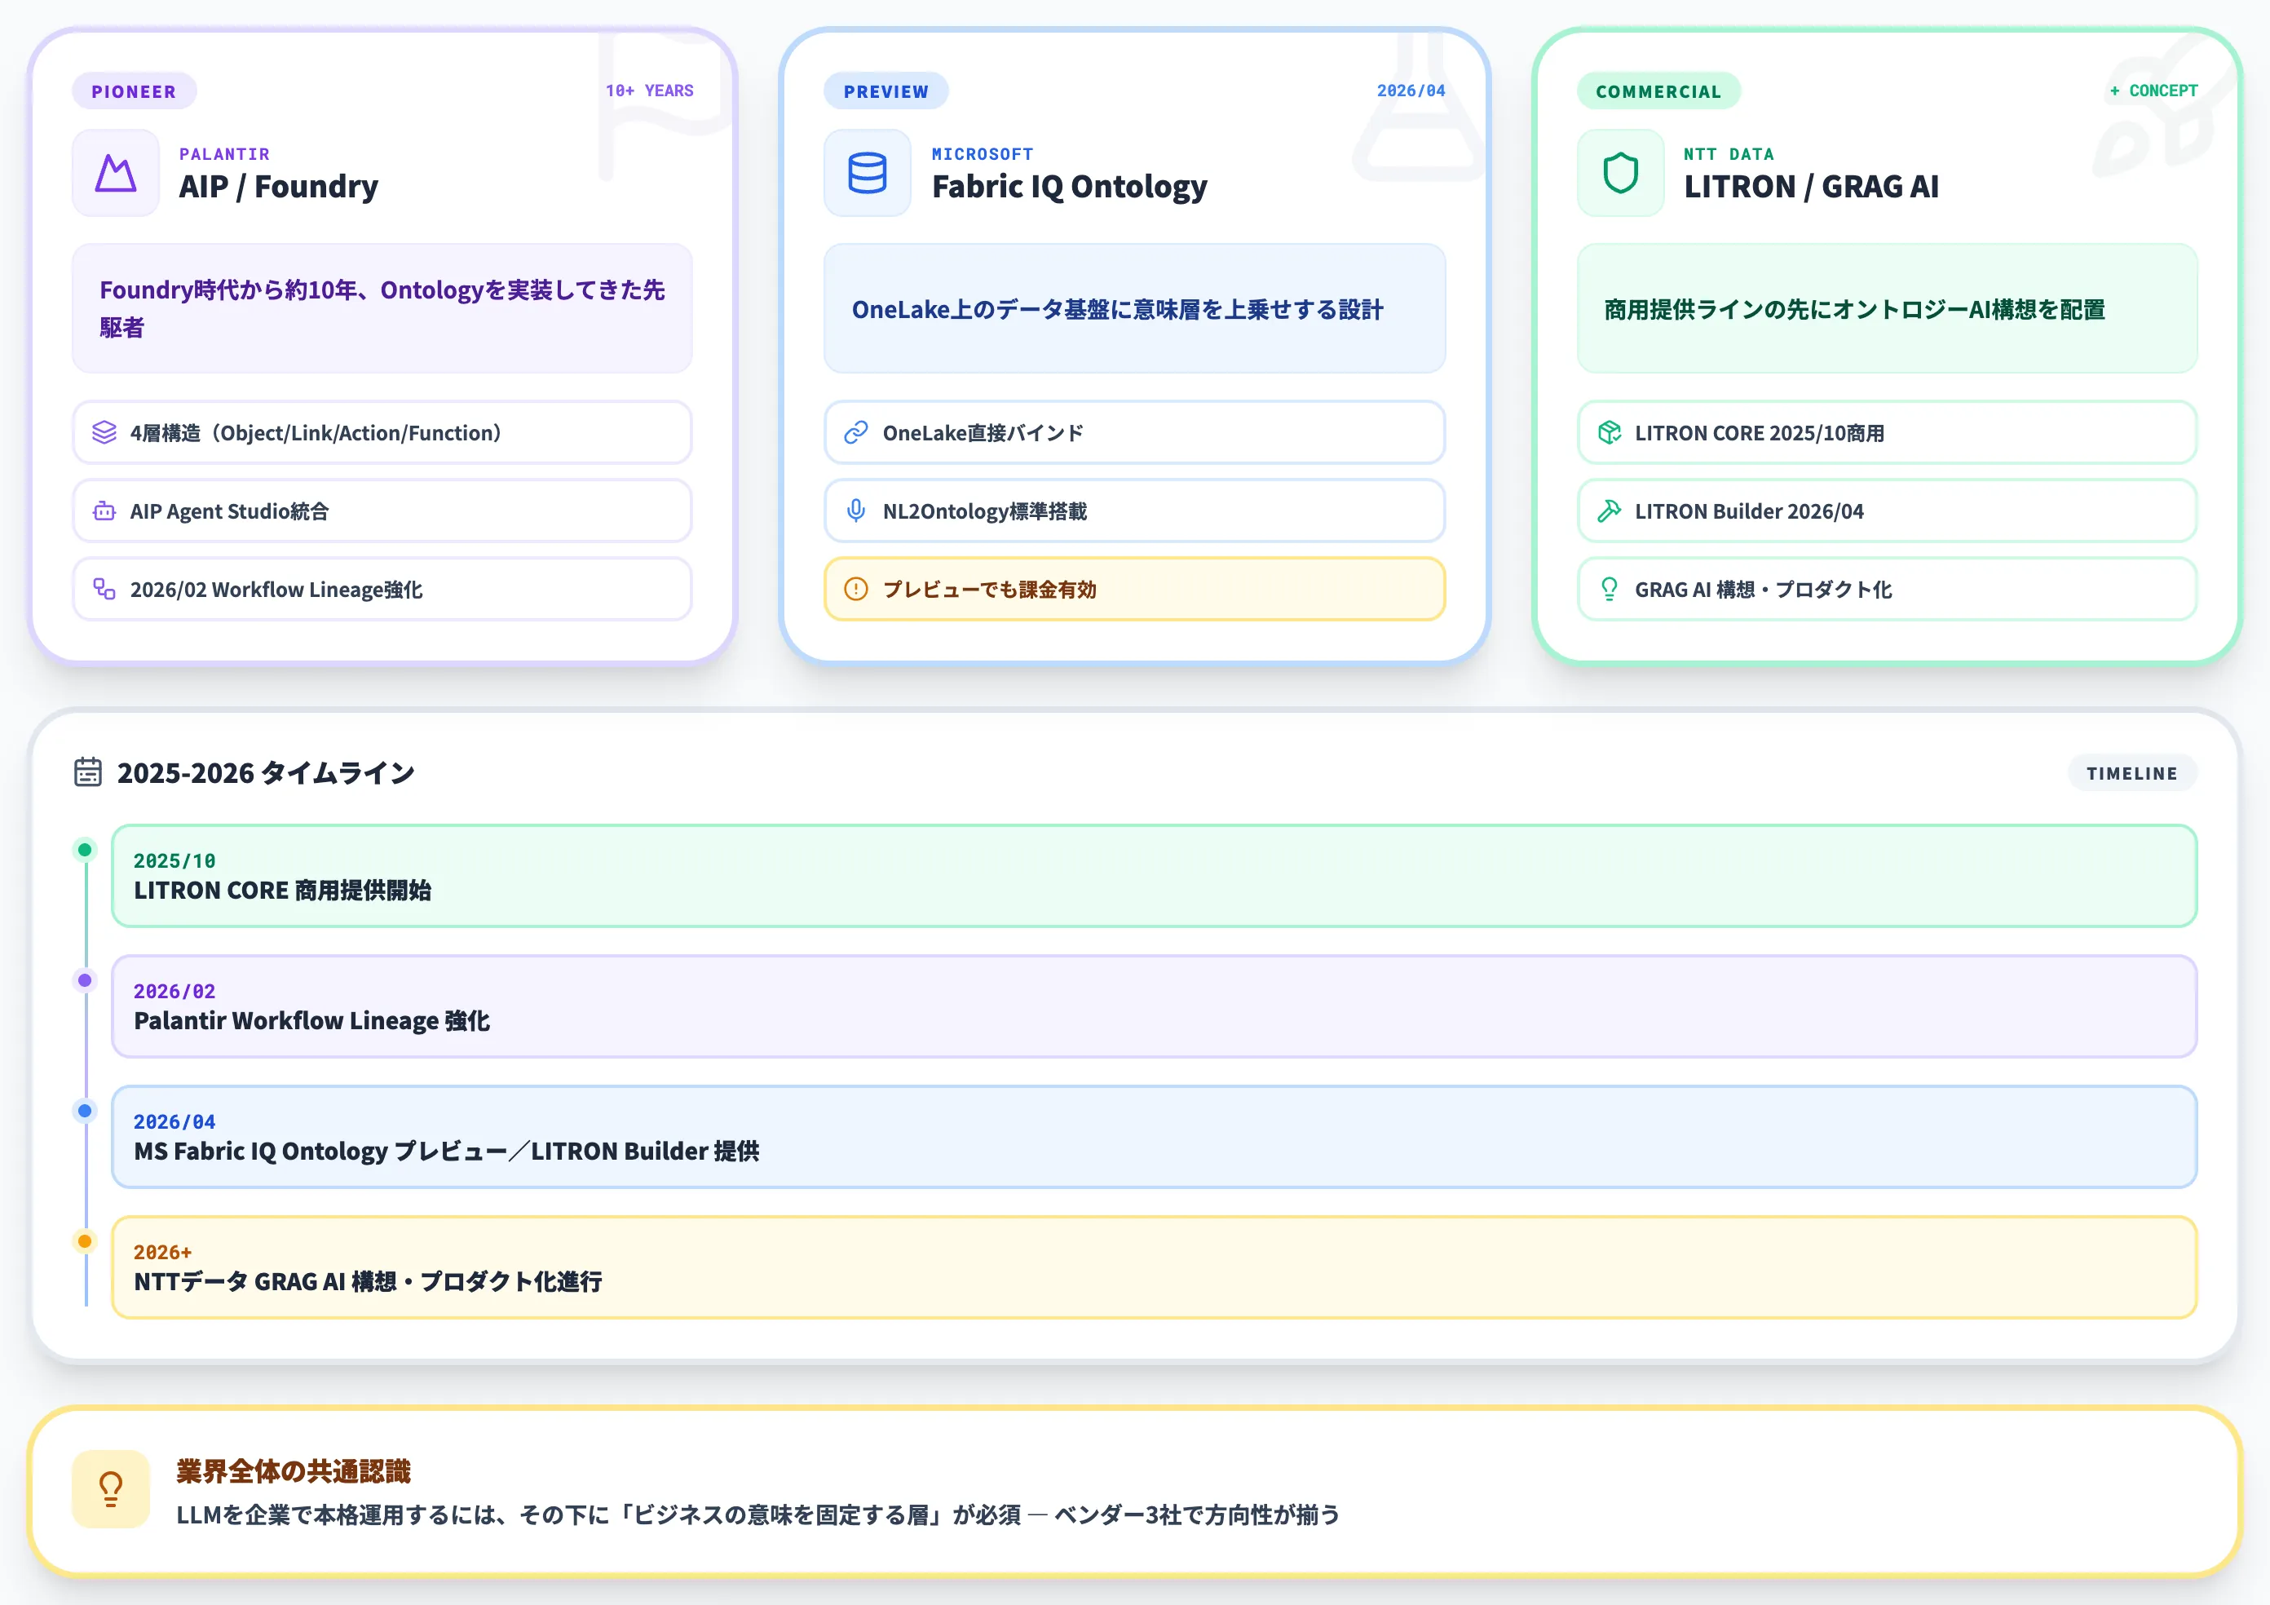This screenshot has width=2270, height=1605.
Task: Click the warning icon beside プレビューでも課金有効
Action: 855,590
